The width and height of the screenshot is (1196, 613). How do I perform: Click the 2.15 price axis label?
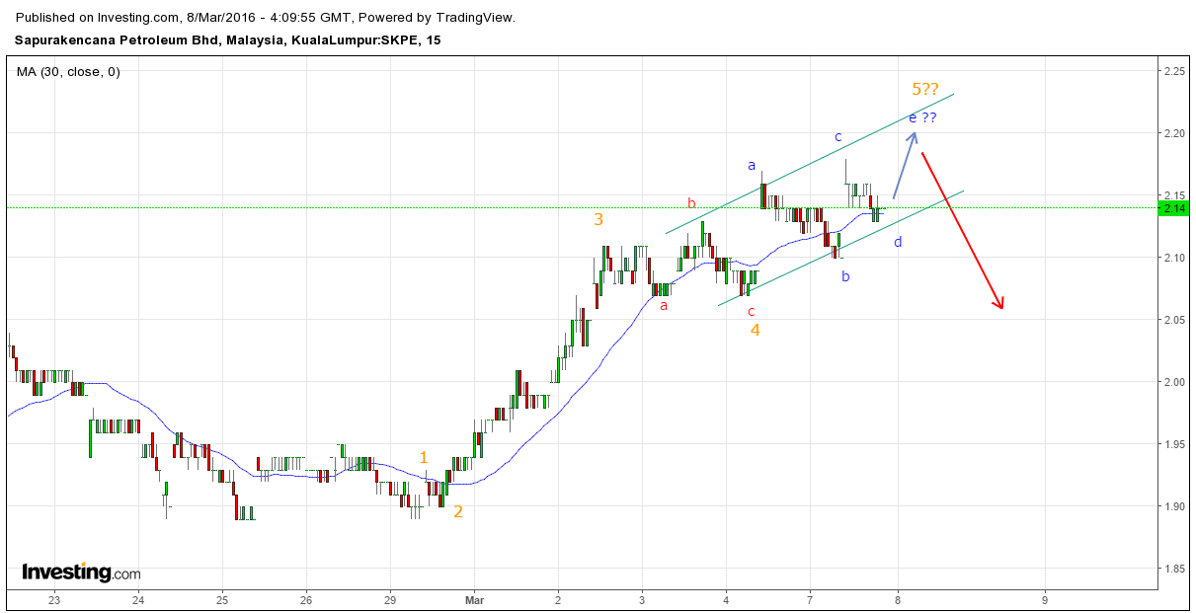click(1174, 195)
